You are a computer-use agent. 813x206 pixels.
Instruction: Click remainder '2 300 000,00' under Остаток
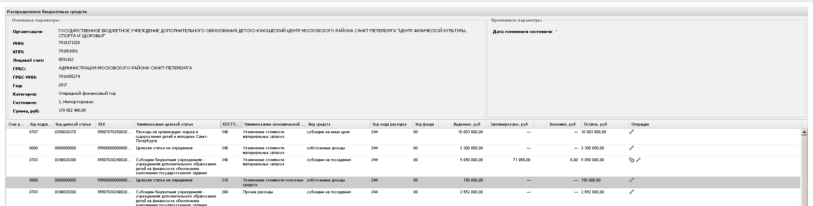pyautogui.click(x=593, y=148)
